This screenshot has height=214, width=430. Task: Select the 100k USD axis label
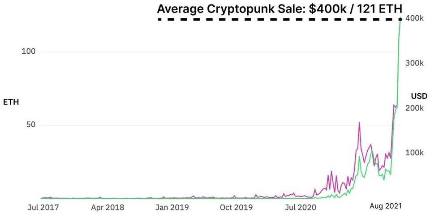pos(415,153)
